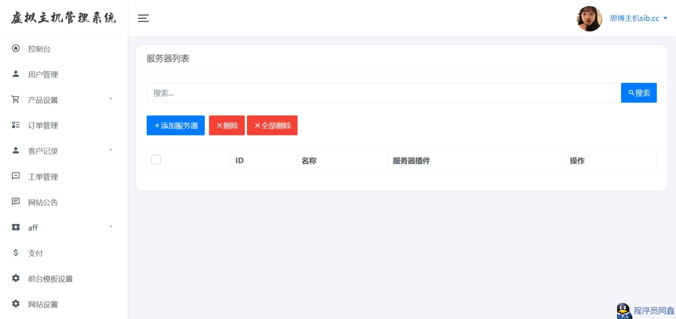Click the 工单管理 chat bubble icon
Viewport: 676px width, 319px height.
(x=16, y=176)
